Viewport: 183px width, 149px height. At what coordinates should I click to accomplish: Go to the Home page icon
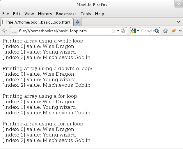(166, 31)
